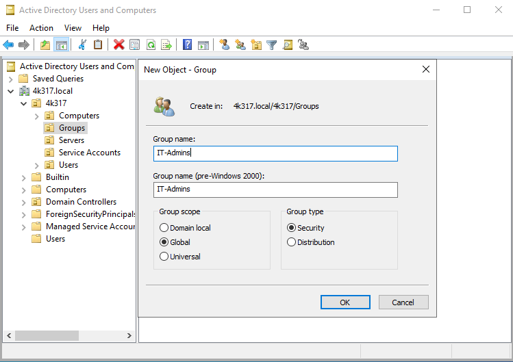
Task: Click the tree pane horizontal scrollbar thumb
Action: (x=47, y=335)
